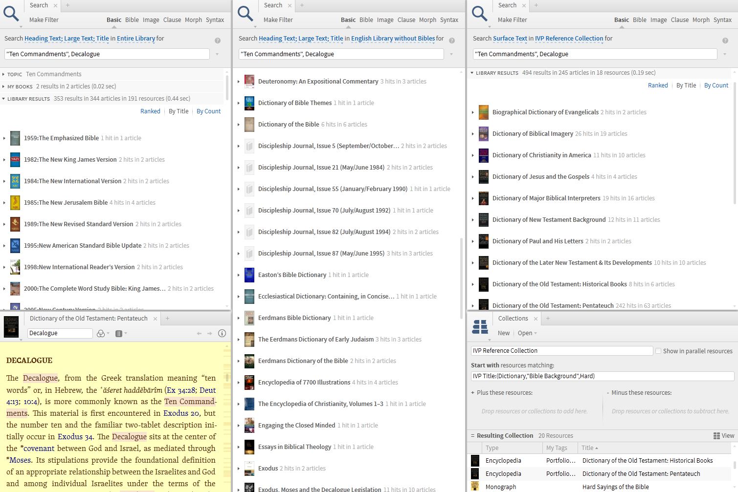Open the Open dropdown in Collections

[527, 333]
